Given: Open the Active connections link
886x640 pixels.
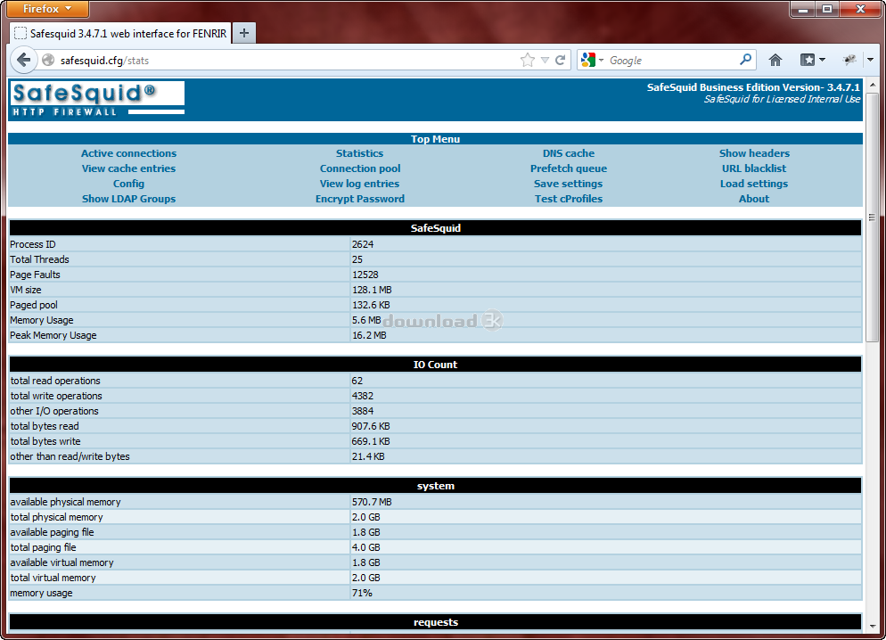Looking at the screenshot, I should (129, 153).
